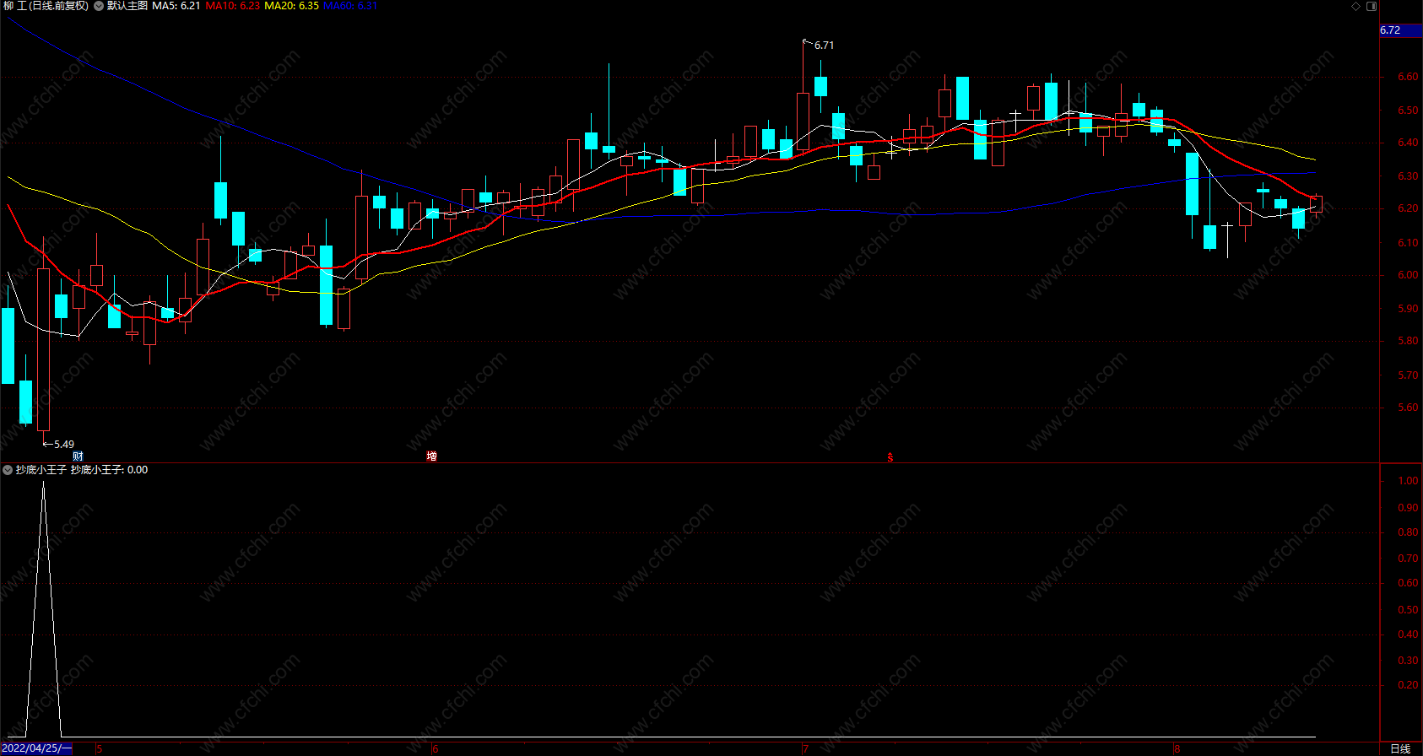The image size is (1423, 756).
Task: Click the 6.00 price axis label
Action: point(1408,275)
